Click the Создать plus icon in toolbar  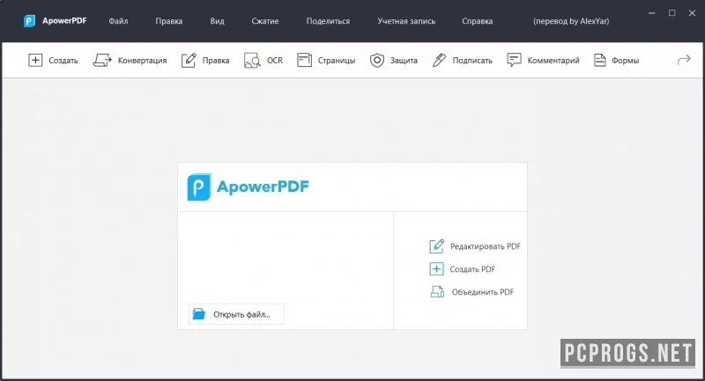coord(35,60)
